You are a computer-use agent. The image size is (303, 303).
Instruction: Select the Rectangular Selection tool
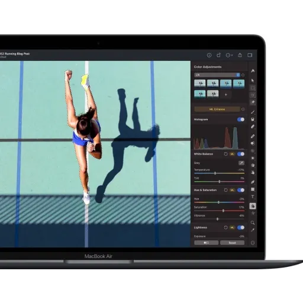pos(253,88)
